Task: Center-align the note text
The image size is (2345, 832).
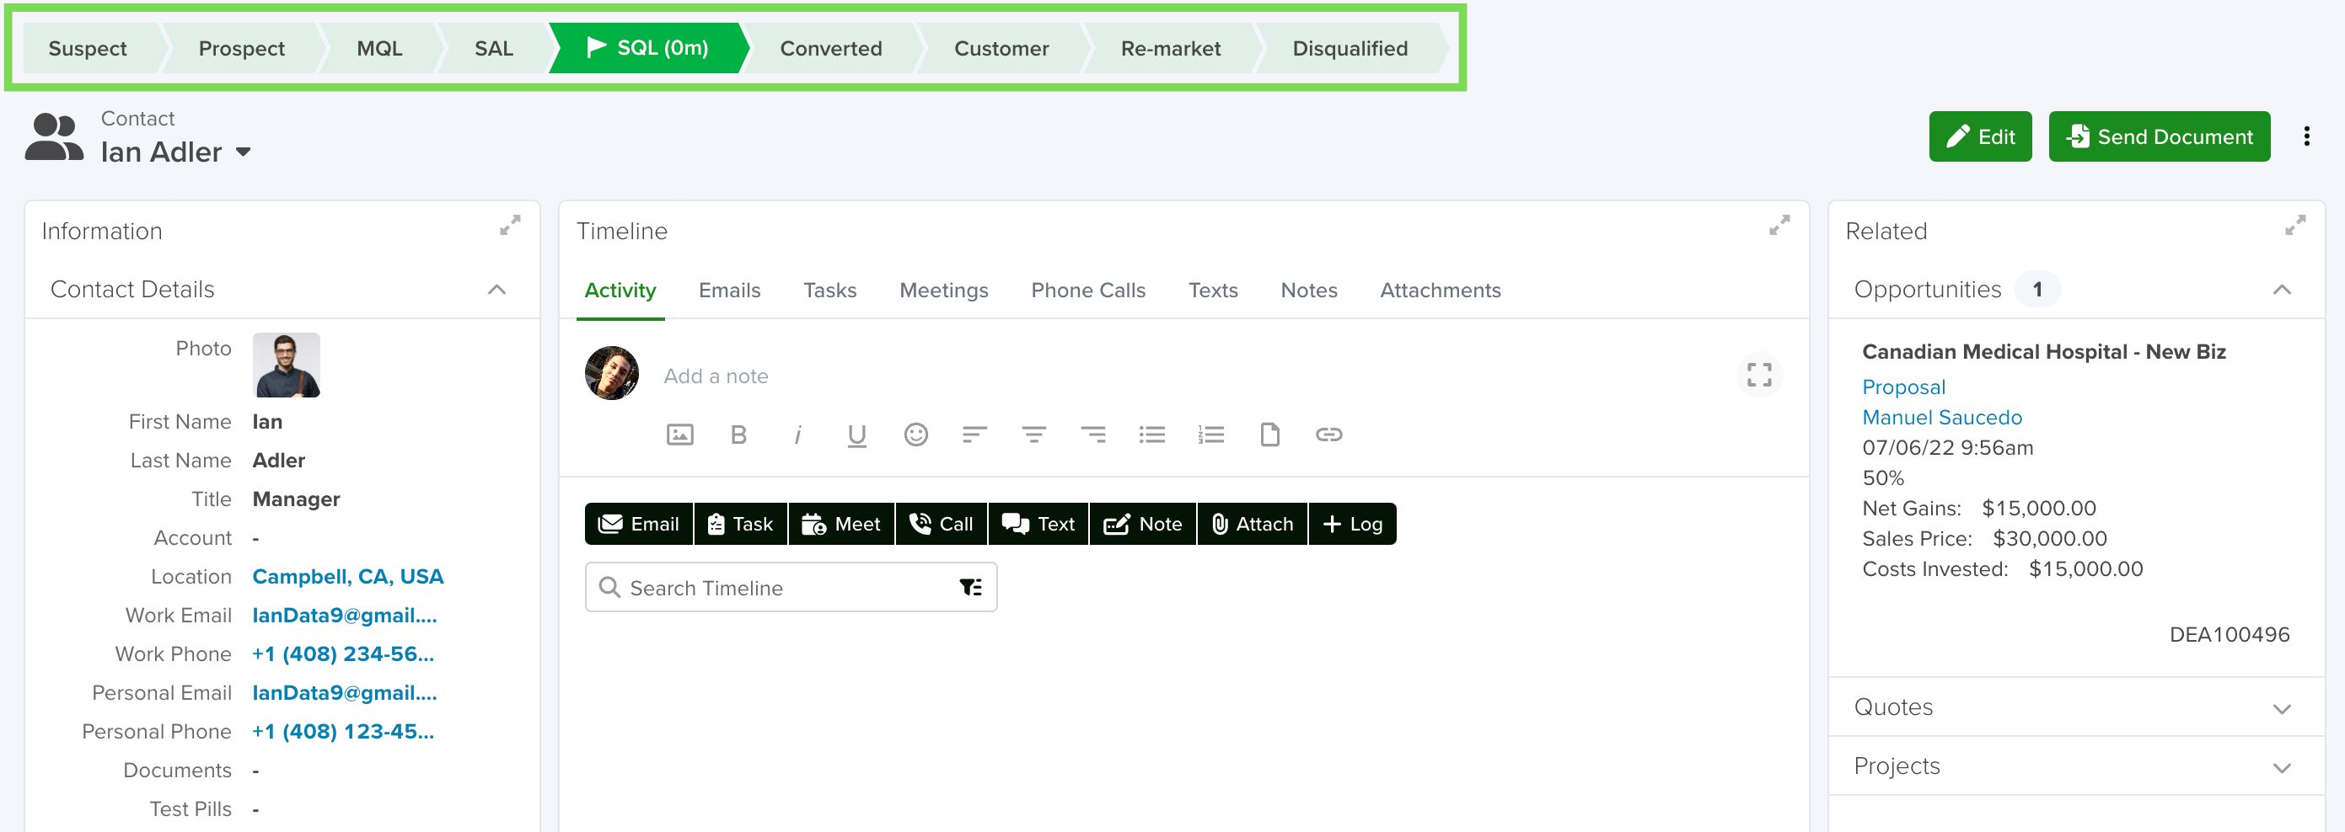Action: (1033, 435)
